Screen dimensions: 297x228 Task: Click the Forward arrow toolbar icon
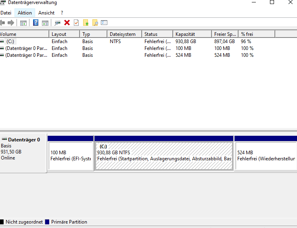11,23
